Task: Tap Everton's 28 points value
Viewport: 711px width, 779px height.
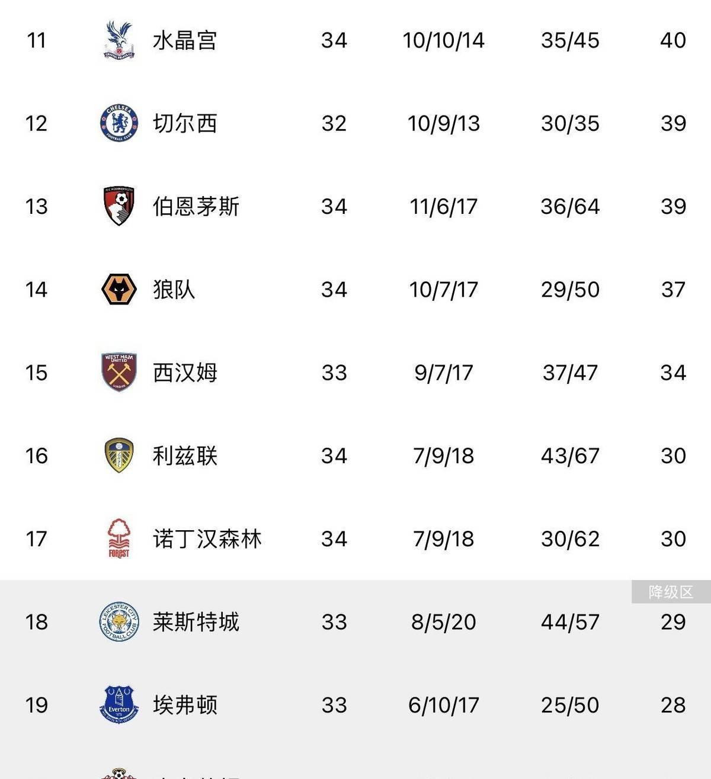Action: [673, 705]
